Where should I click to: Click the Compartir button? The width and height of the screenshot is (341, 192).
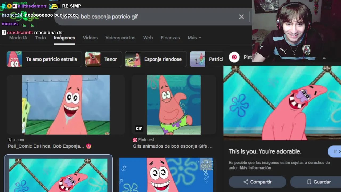257,182
